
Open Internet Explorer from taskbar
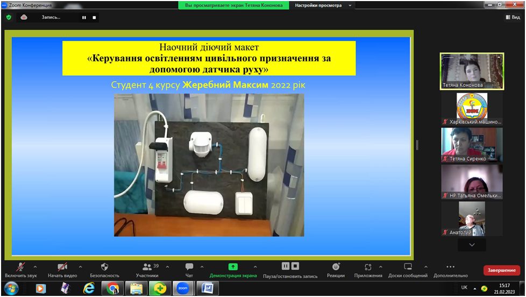click(x=89, y=288)
